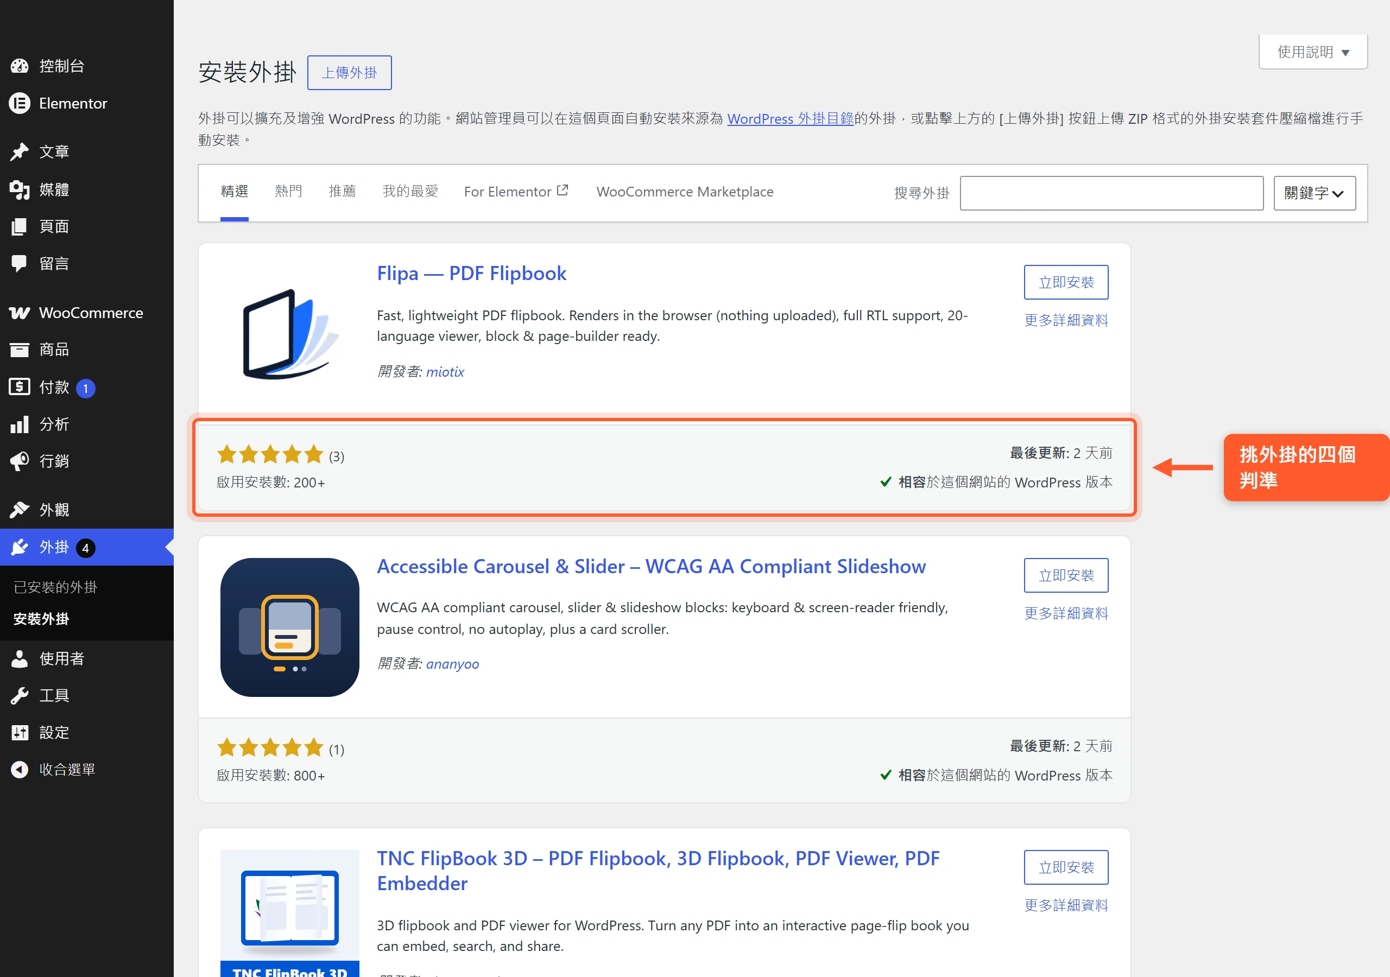Expand the 使用說明 help dropdown
This screenshot has width=1390, height=977.
click(x=1313, y=52)
